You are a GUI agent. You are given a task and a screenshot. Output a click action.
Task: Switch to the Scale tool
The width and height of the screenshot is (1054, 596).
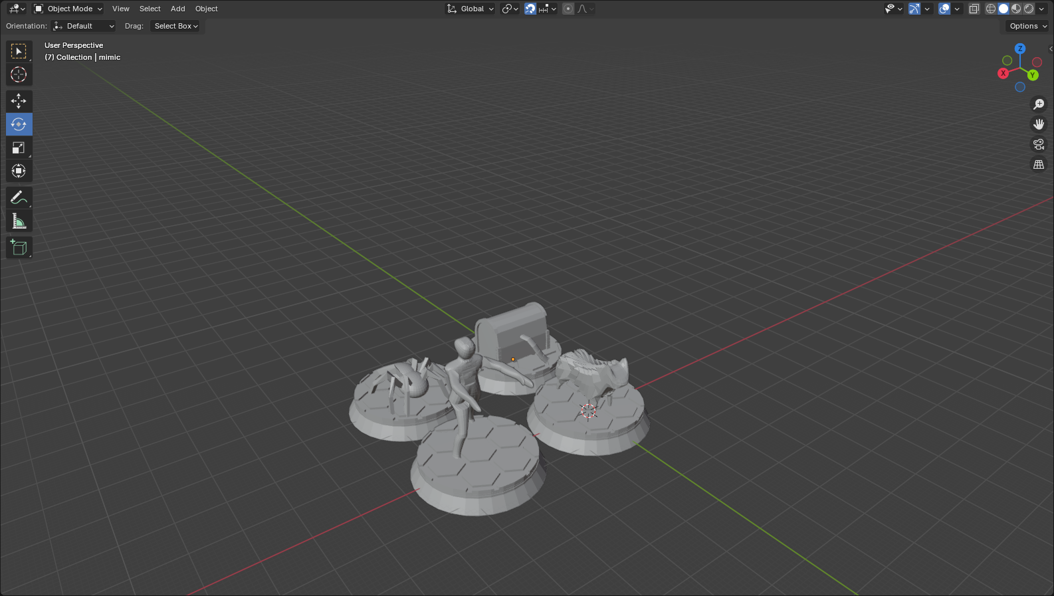[x=19, y=148]
